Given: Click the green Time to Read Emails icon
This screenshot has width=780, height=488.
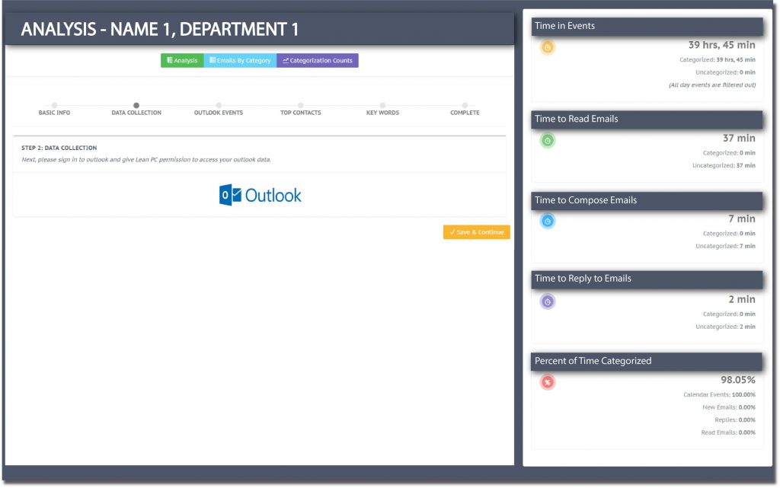Looking at the screenshot, I should [547, 141].
